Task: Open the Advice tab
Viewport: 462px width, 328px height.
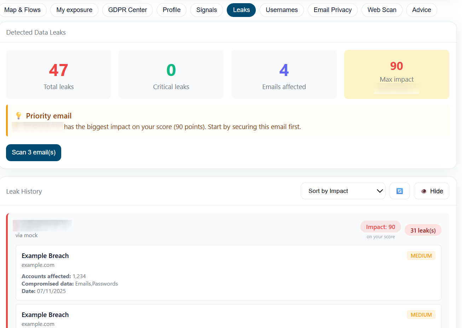Action: click(x=421, y=10)
